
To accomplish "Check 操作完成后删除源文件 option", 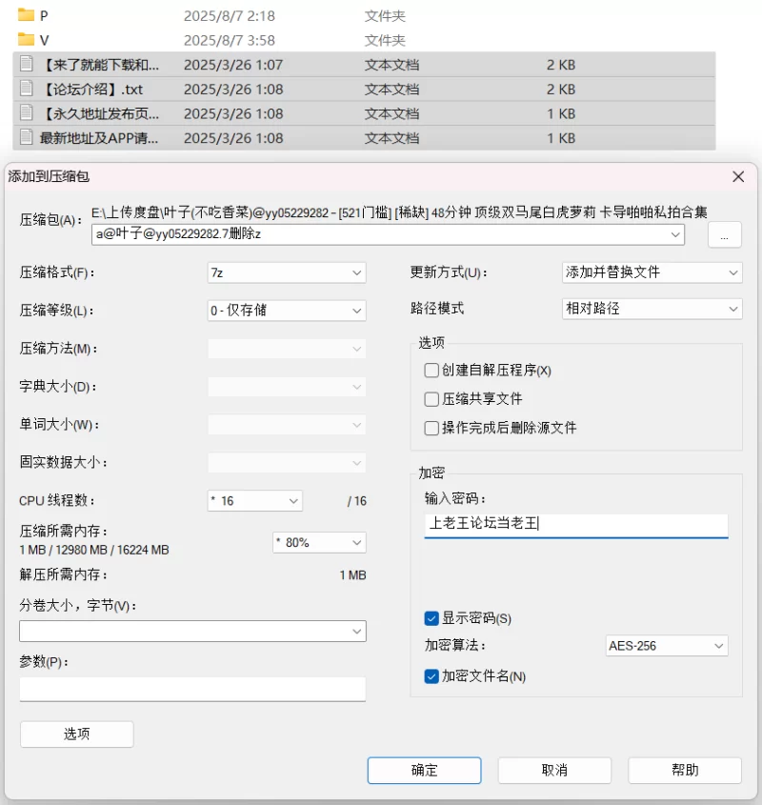I will (x=431, y=428).
